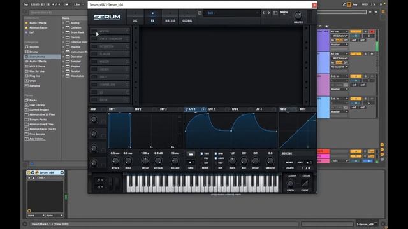Switch to Serum FX tab
The height and width of the screenshot is (229, 408).
[152, 17]
